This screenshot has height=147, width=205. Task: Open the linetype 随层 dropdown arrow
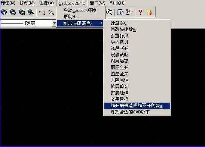55,23
